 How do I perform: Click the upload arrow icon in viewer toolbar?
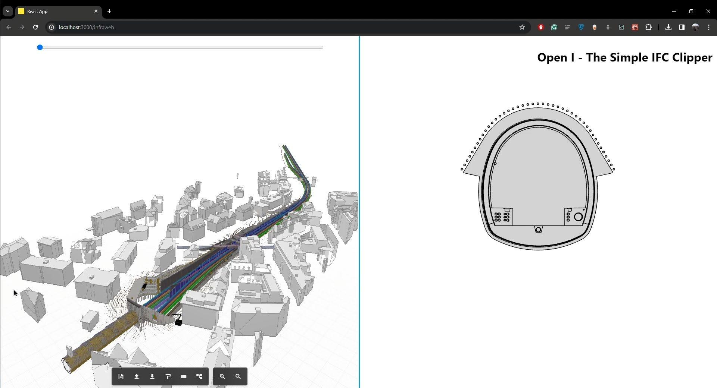pyautogui.click(x=137, y=376)
